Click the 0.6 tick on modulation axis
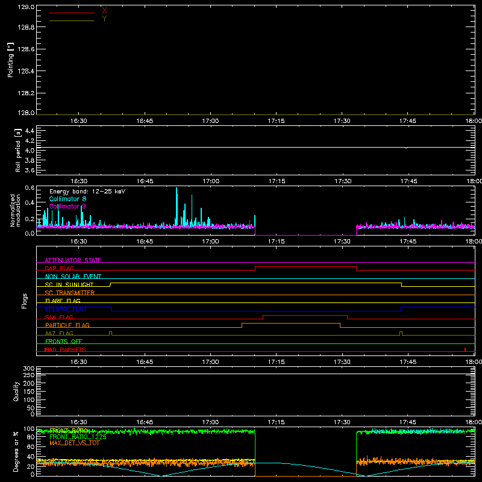This screenshot has height=482, width=482. pos(30,187)
